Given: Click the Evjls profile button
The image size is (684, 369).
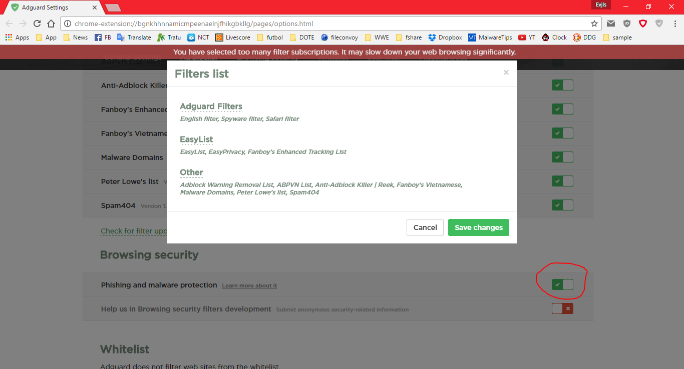Looking at the screenshot, I should [x=601, y=4].
